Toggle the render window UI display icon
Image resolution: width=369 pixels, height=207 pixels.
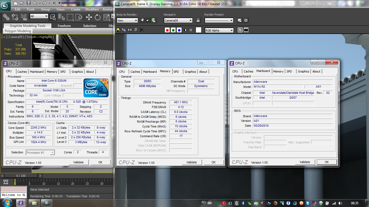(246, 30)
